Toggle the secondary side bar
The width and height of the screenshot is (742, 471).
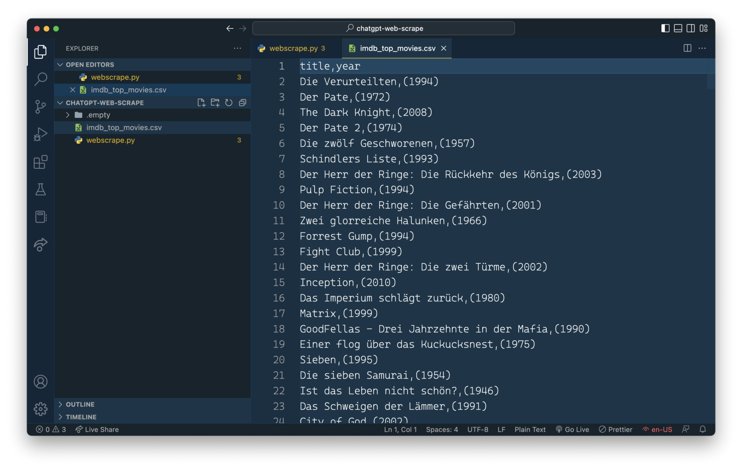(691, 28)
